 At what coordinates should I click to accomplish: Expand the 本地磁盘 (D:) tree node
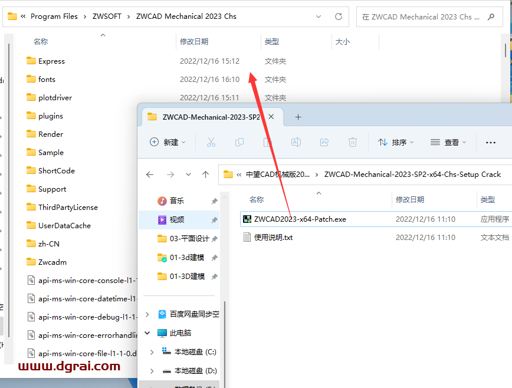152,371
